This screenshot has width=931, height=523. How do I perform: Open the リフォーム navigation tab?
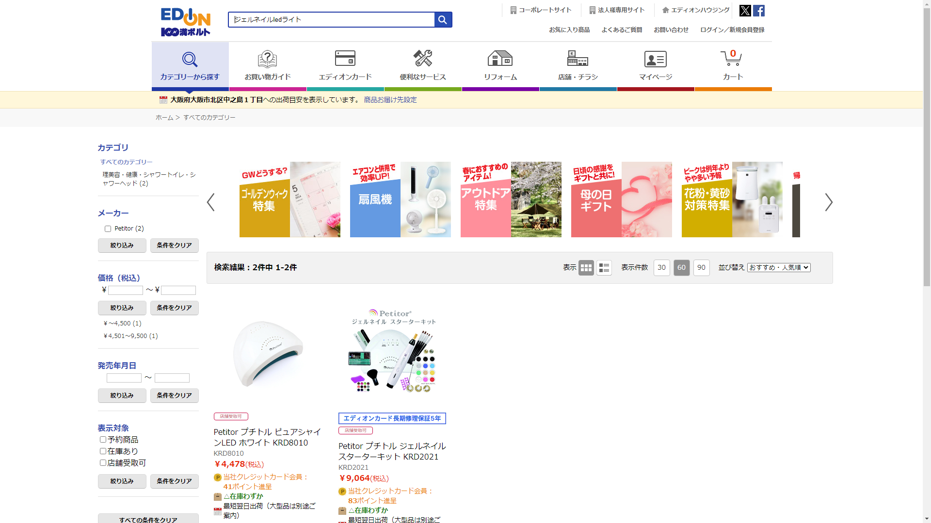tap(500, 65)
